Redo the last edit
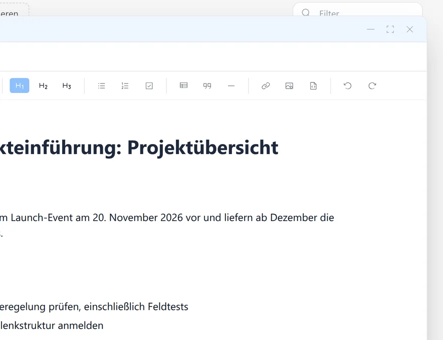The image size is (443, 340). [x=372, y=85]
